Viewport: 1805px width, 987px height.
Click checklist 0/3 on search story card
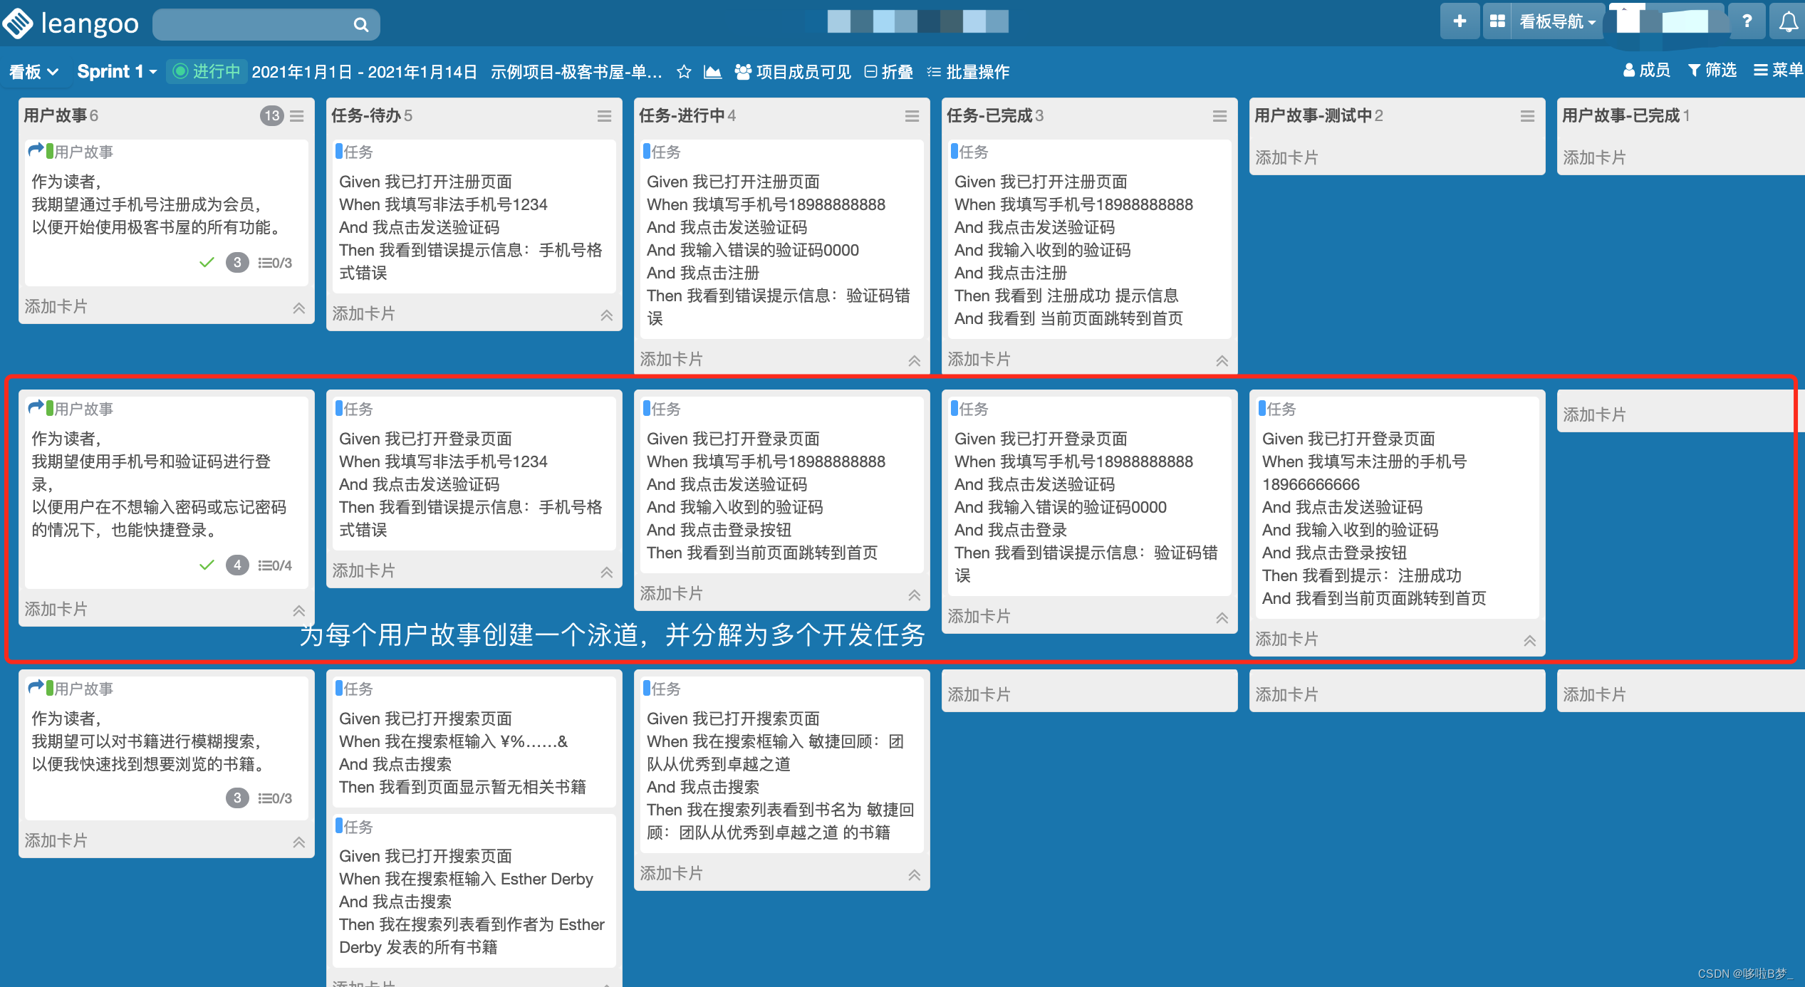point(275,798)
